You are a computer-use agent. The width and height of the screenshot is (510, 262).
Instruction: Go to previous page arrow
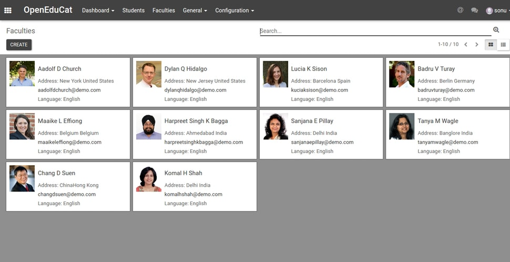click(x=466, y=45)
